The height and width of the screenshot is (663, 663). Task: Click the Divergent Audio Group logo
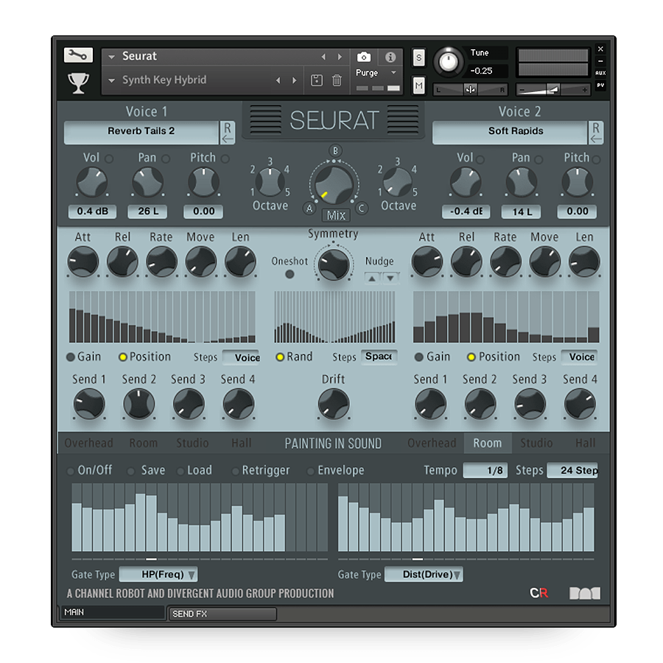[585, 593]
